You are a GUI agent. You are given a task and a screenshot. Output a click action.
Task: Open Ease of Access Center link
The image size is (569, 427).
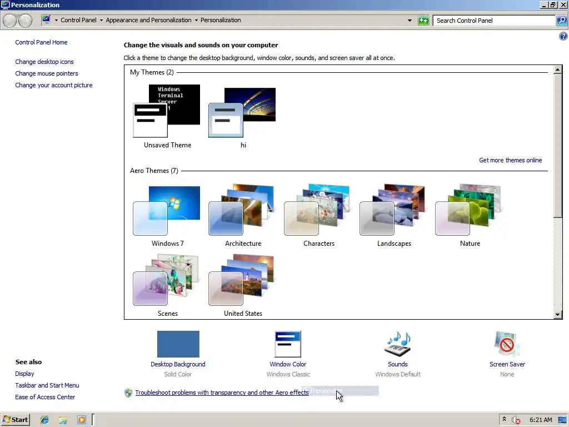[45, 397]
